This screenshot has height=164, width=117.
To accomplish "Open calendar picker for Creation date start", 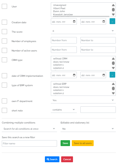I will pos(74,21).
